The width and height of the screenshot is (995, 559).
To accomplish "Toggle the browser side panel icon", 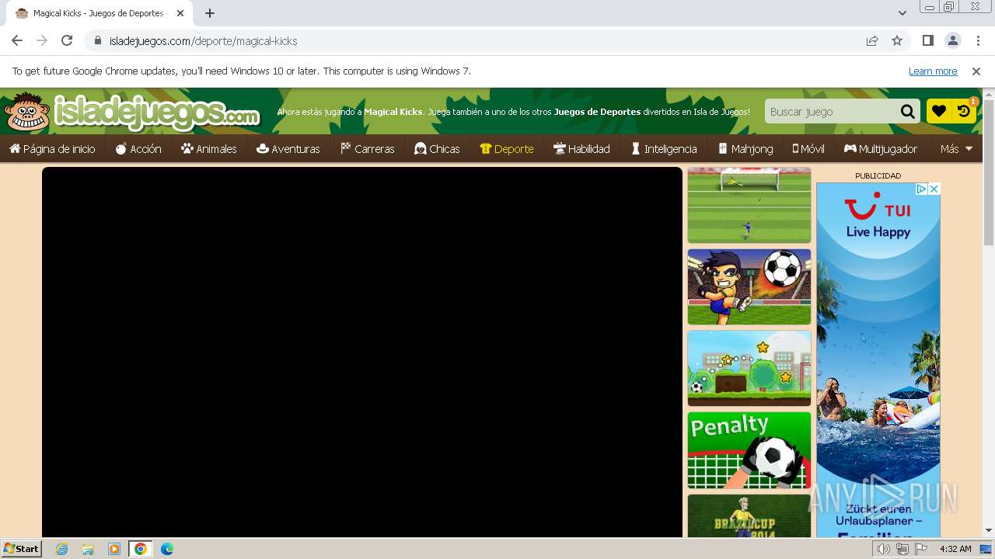I will pyautogui.click(x=927, y=40).
